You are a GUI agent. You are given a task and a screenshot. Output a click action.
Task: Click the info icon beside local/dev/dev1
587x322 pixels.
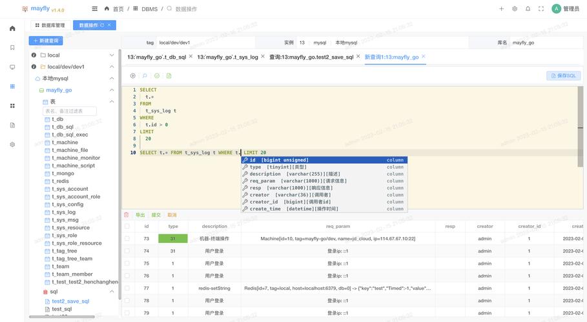(x=34, y=66)
